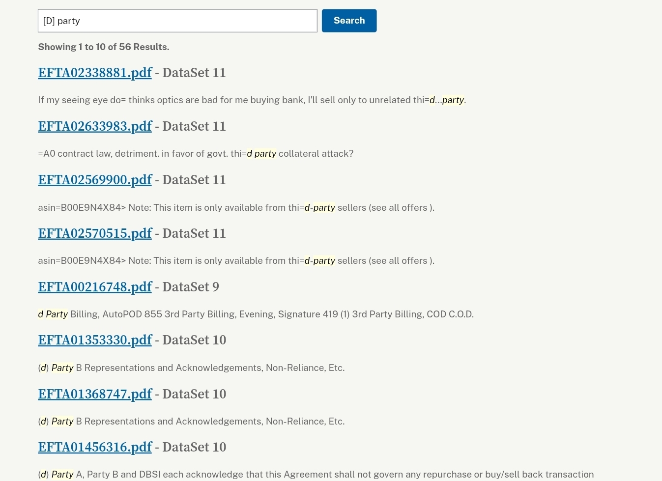Click the DataSet 9 label beside EFTA00216748.pdf
The width and height of the screenshot is (662, 481).
(x=191, y=287)
